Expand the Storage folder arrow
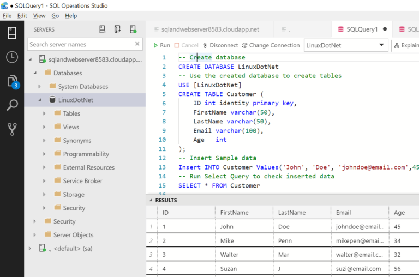This screenshot has width=419, height=277. [44, 195]
